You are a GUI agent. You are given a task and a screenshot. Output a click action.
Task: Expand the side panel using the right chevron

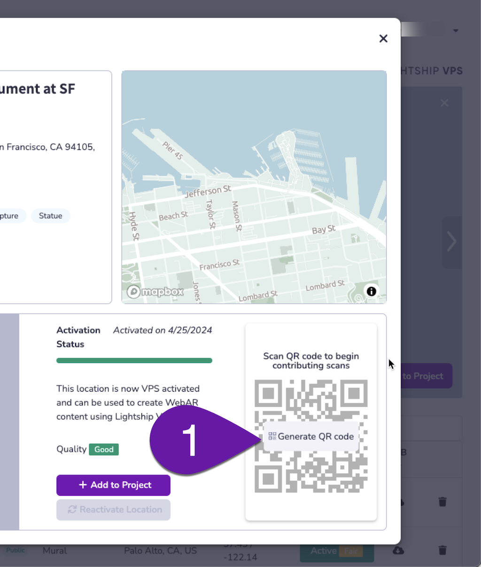pyautogui.click(x=452, y=241)
